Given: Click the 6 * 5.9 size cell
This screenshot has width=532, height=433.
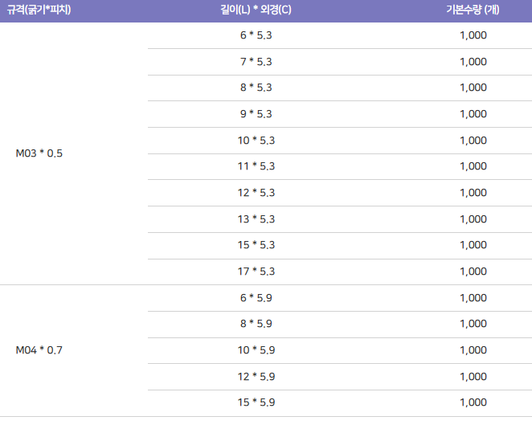Looking at the screenshot, I should pyautogui.click(x=256, y=298).
